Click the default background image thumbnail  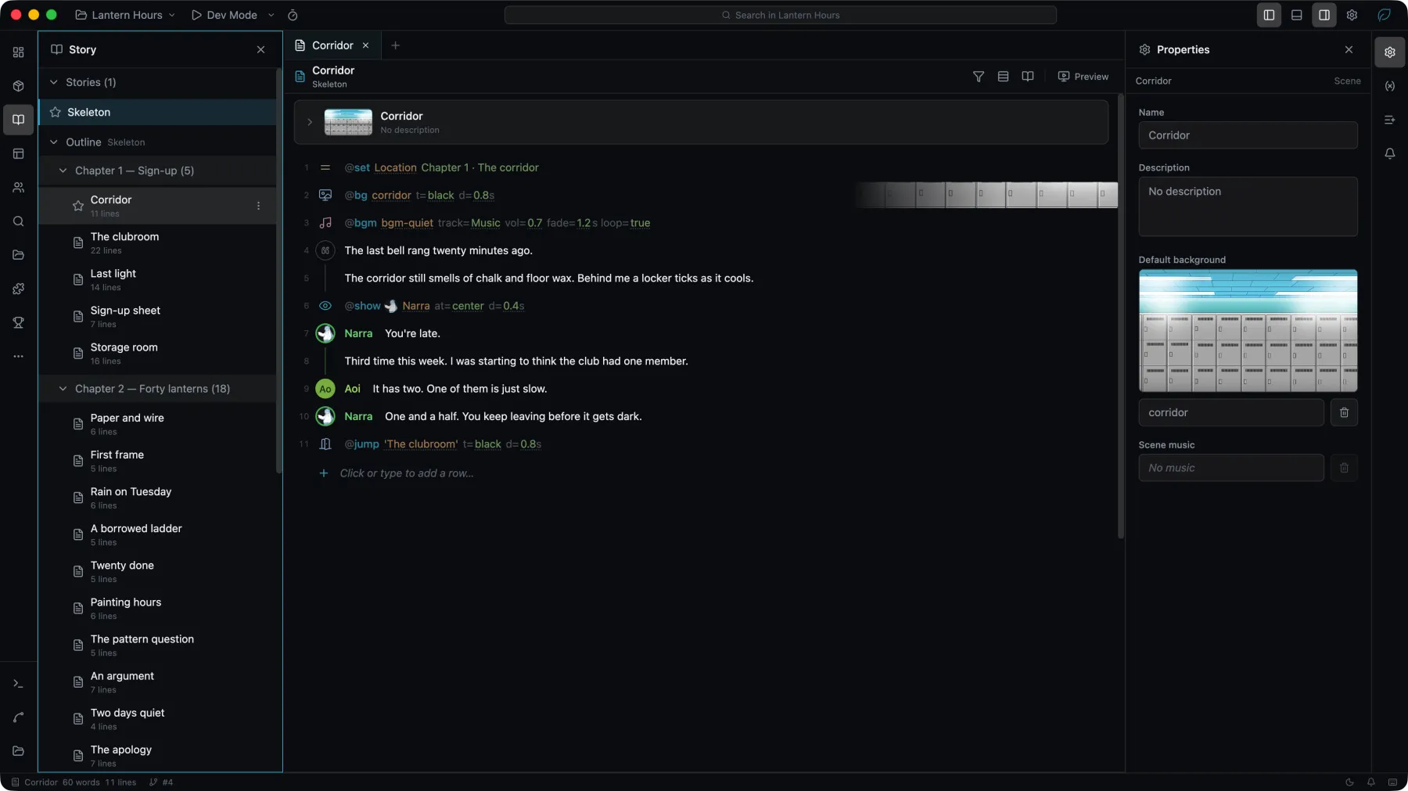click(x=1248, y=330)
